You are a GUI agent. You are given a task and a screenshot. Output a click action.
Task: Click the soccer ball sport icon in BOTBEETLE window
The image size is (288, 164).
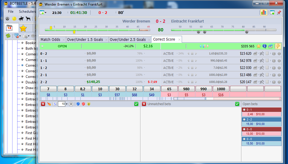[7, 19]
